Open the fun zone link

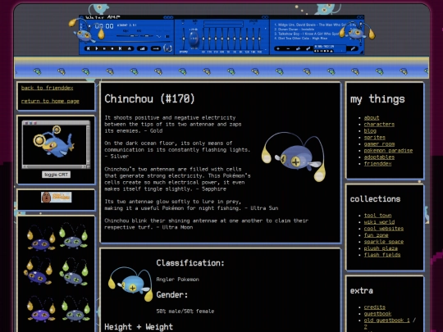[x=376, y=235]
